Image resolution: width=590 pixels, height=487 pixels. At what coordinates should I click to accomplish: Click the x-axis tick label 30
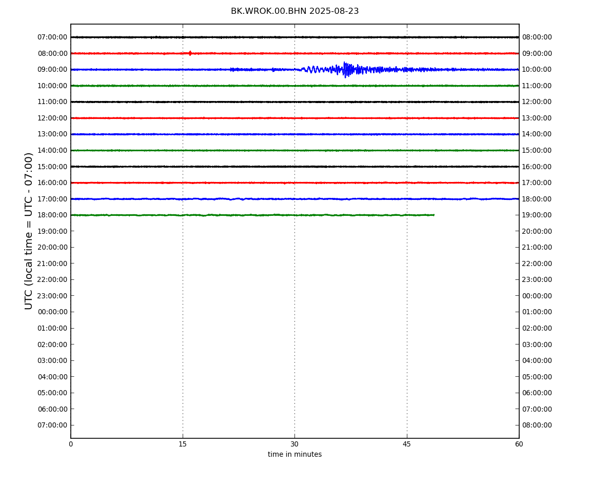pyautogui.click(x=294, y=444)
